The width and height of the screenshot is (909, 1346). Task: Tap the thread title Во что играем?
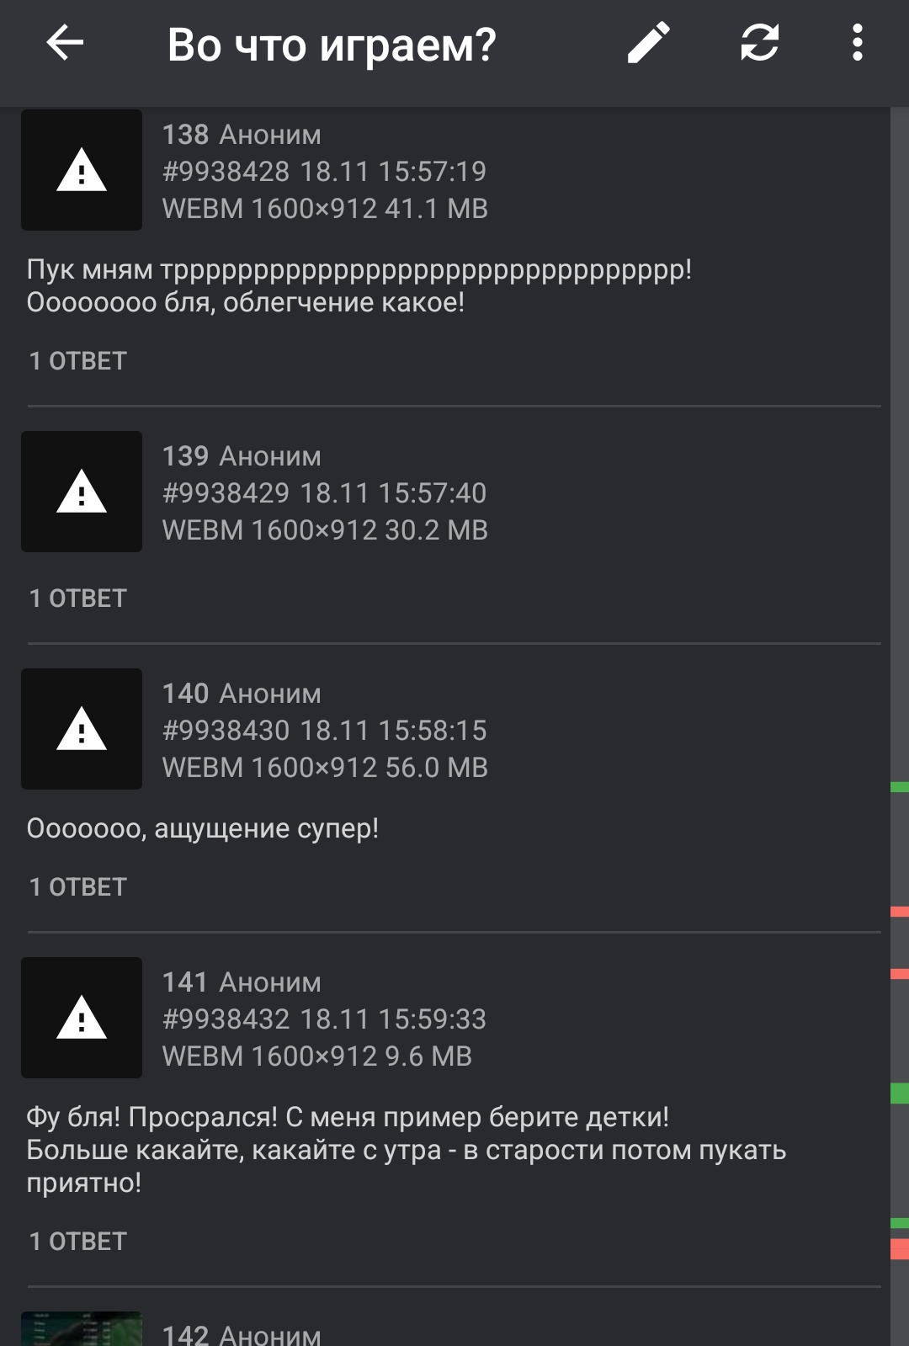[332, 45]
